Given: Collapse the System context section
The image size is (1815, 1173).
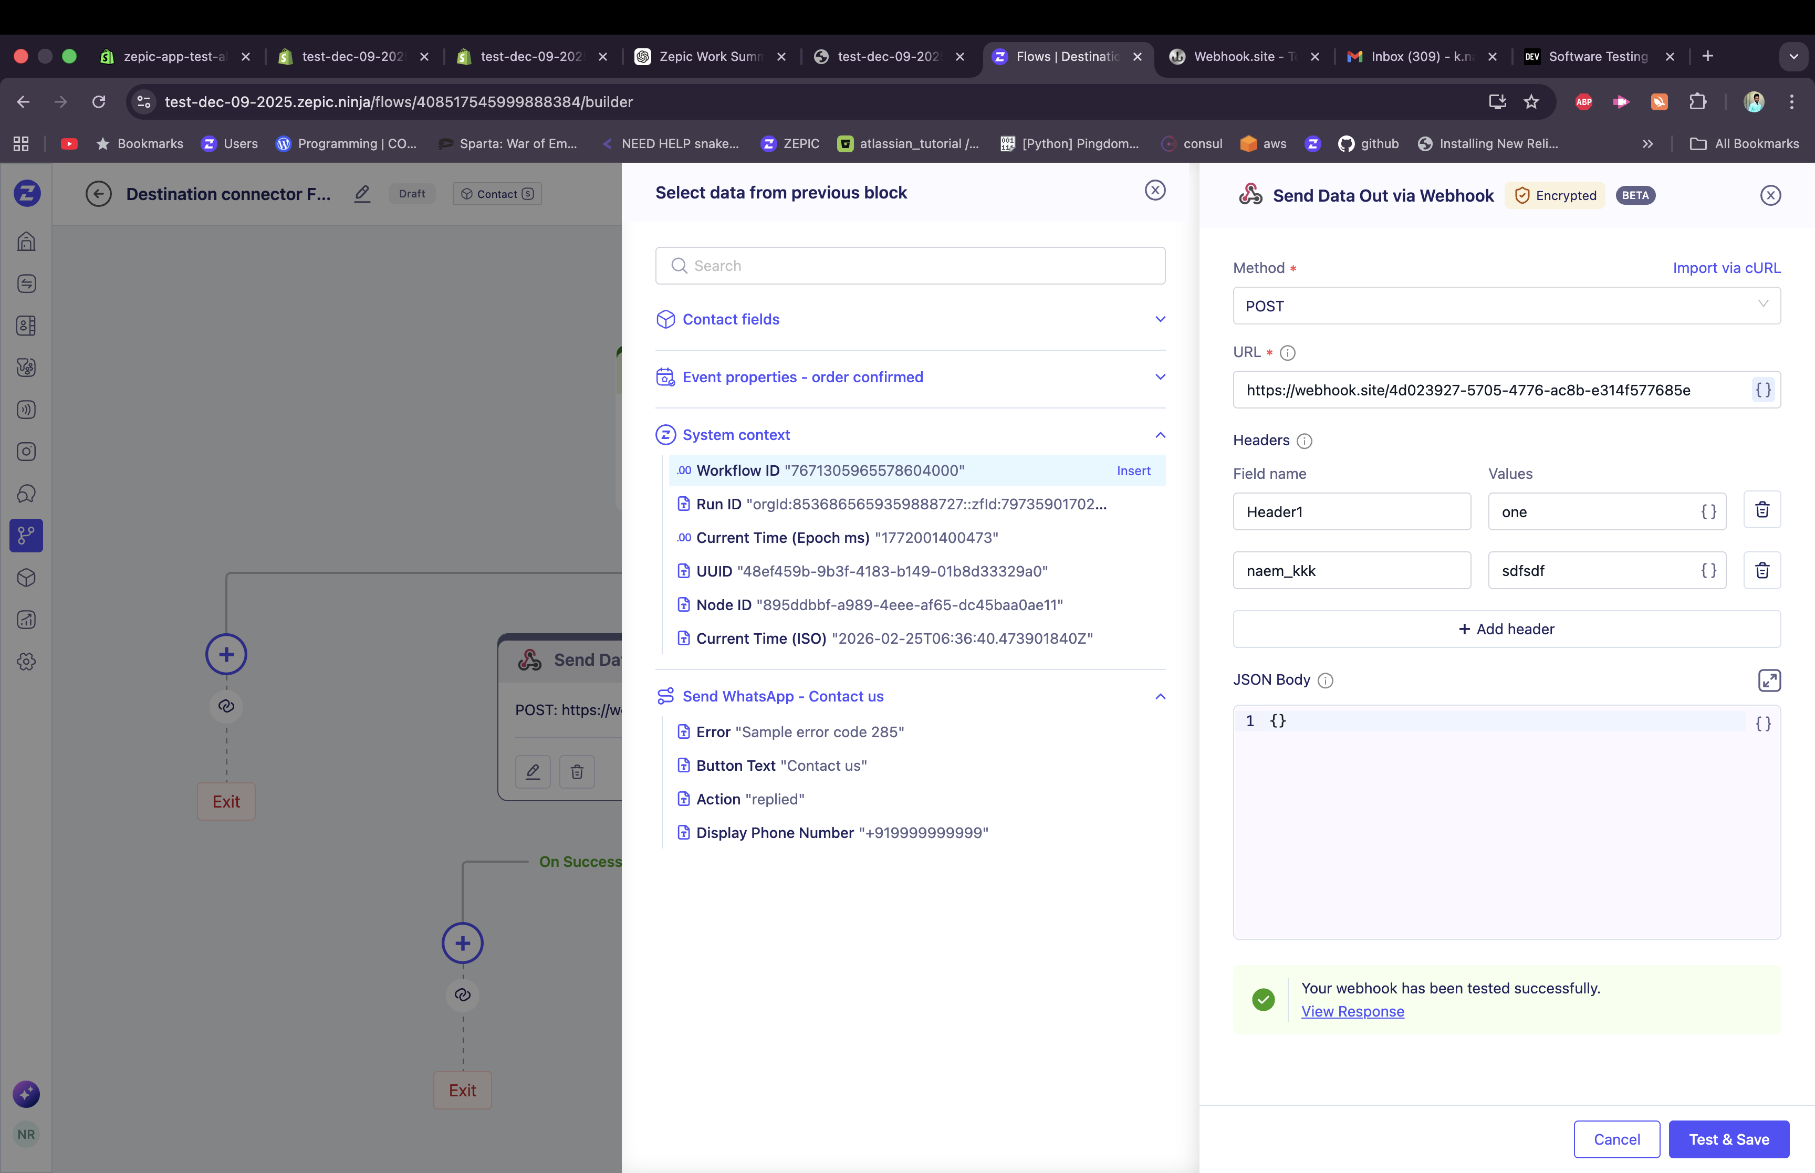Looking at the screenshot, I should pos(1160,435).
